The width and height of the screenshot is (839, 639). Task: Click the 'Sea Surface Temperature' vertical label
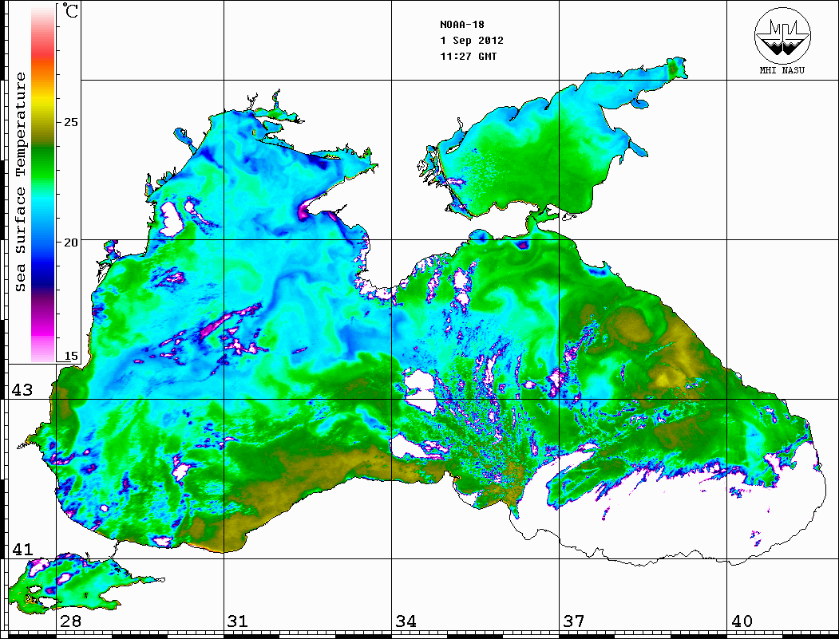point(21,182)
